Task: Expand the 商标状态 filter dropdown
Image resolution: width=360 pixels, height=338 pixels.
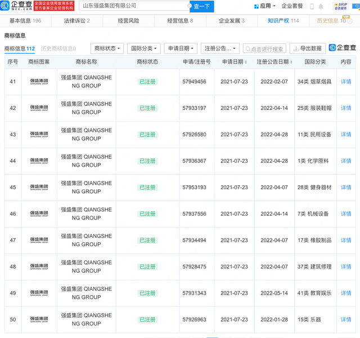Action: point(106,48)
